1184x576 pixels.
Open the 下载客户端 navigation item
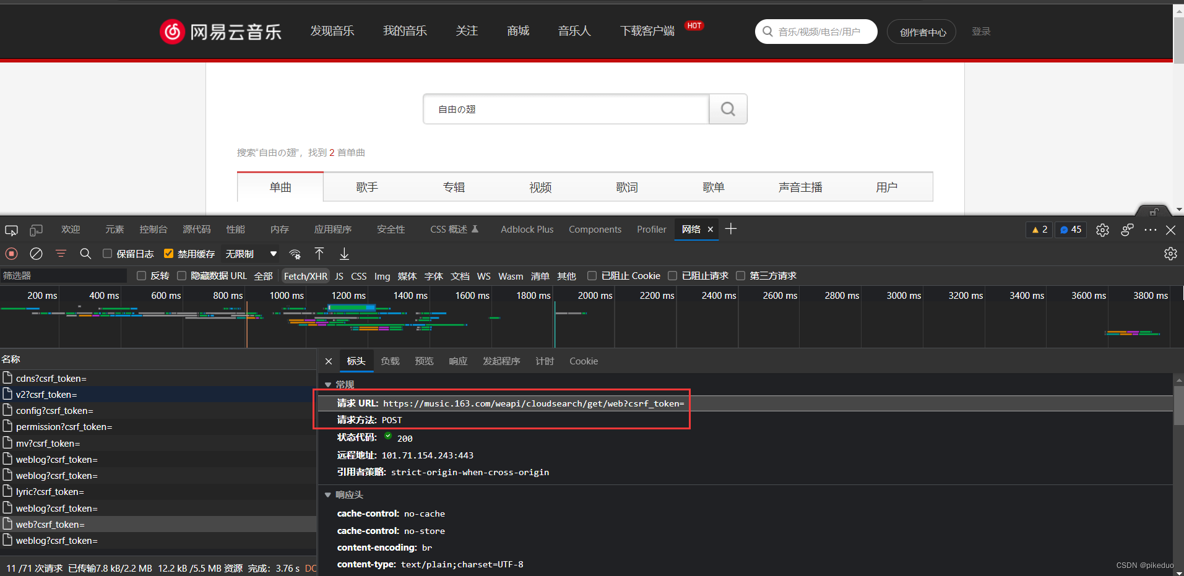click(647, 31)
